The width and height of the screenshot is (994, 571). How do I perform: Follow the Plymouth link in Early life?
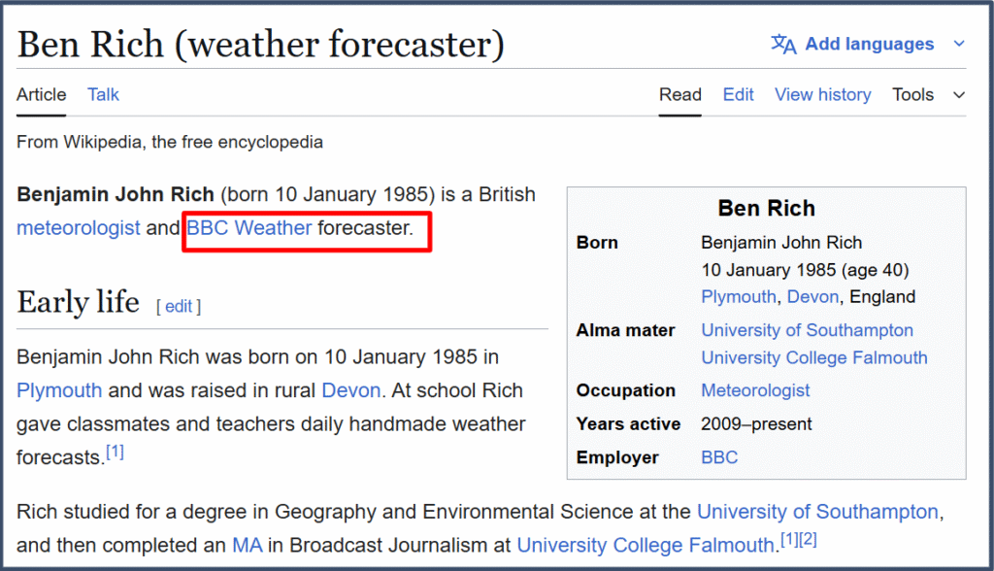pos(59,390)
